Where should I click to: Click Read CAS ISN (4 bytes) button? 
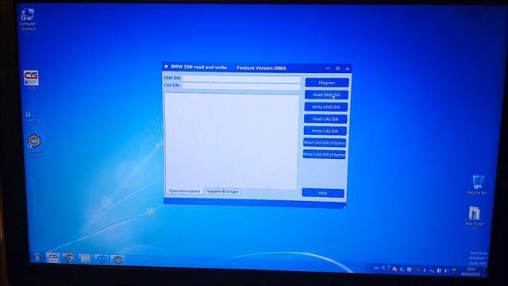tap(325, 143)
